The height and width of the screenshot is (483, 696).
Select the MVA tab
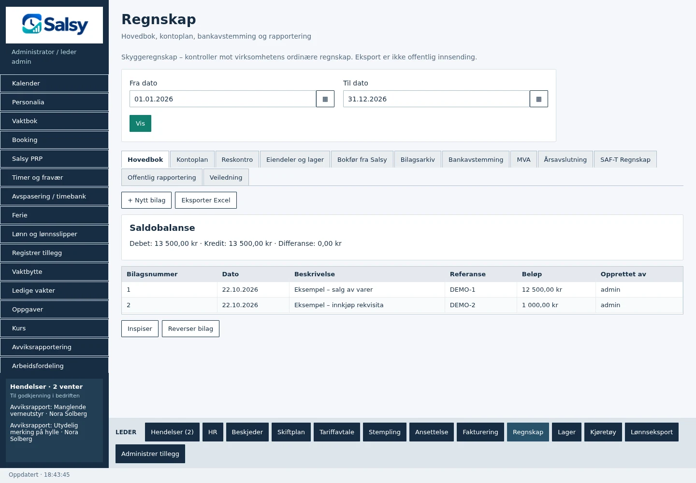pyautogui.click(x=523, y=159)
